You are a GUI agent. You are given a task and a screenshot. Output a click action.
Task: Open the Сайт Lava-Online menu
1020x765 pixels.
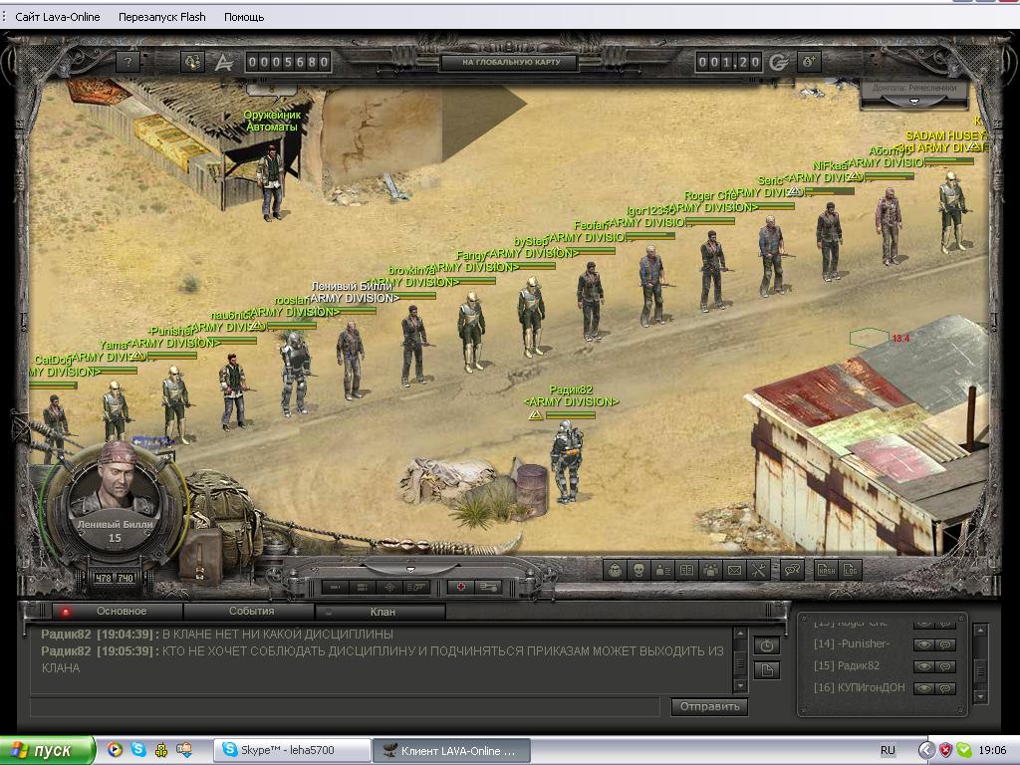[58, 17]
